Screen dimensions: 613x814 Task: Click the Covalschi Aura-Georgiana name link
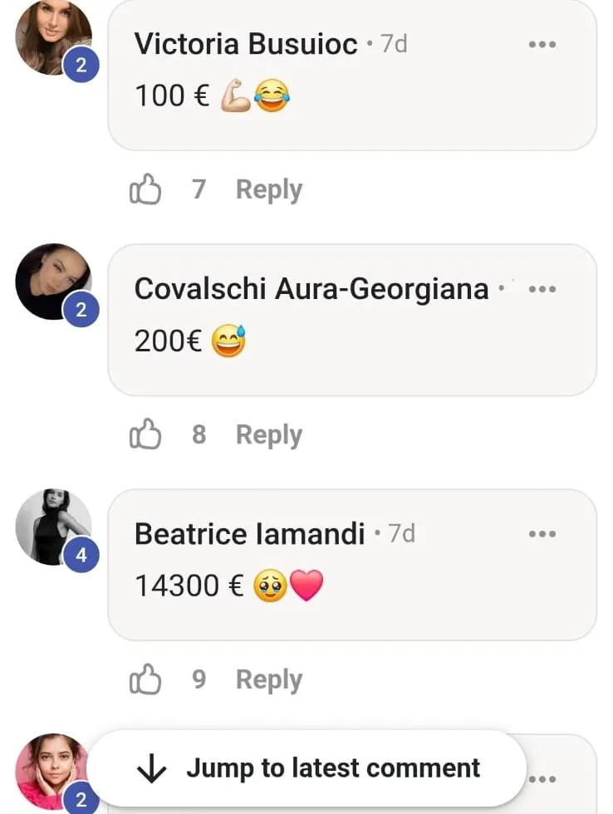point(311,289)
